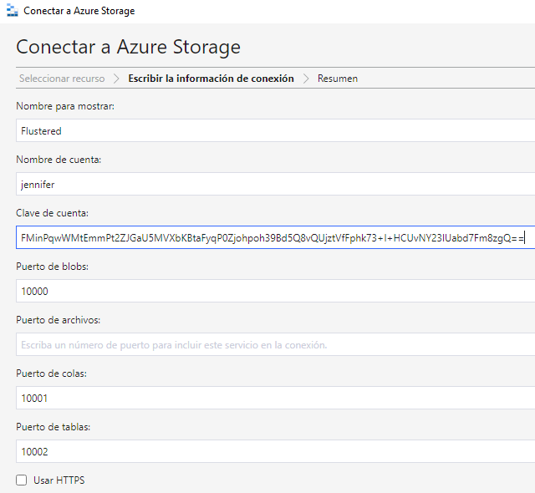
Task: Click the empty Puerto de archivos field
Action: pos(275,344)
